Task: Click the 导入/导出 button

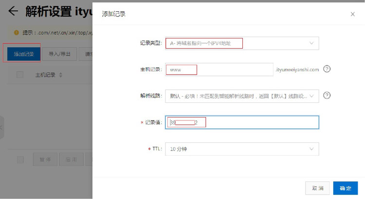Action: (59, 54)
